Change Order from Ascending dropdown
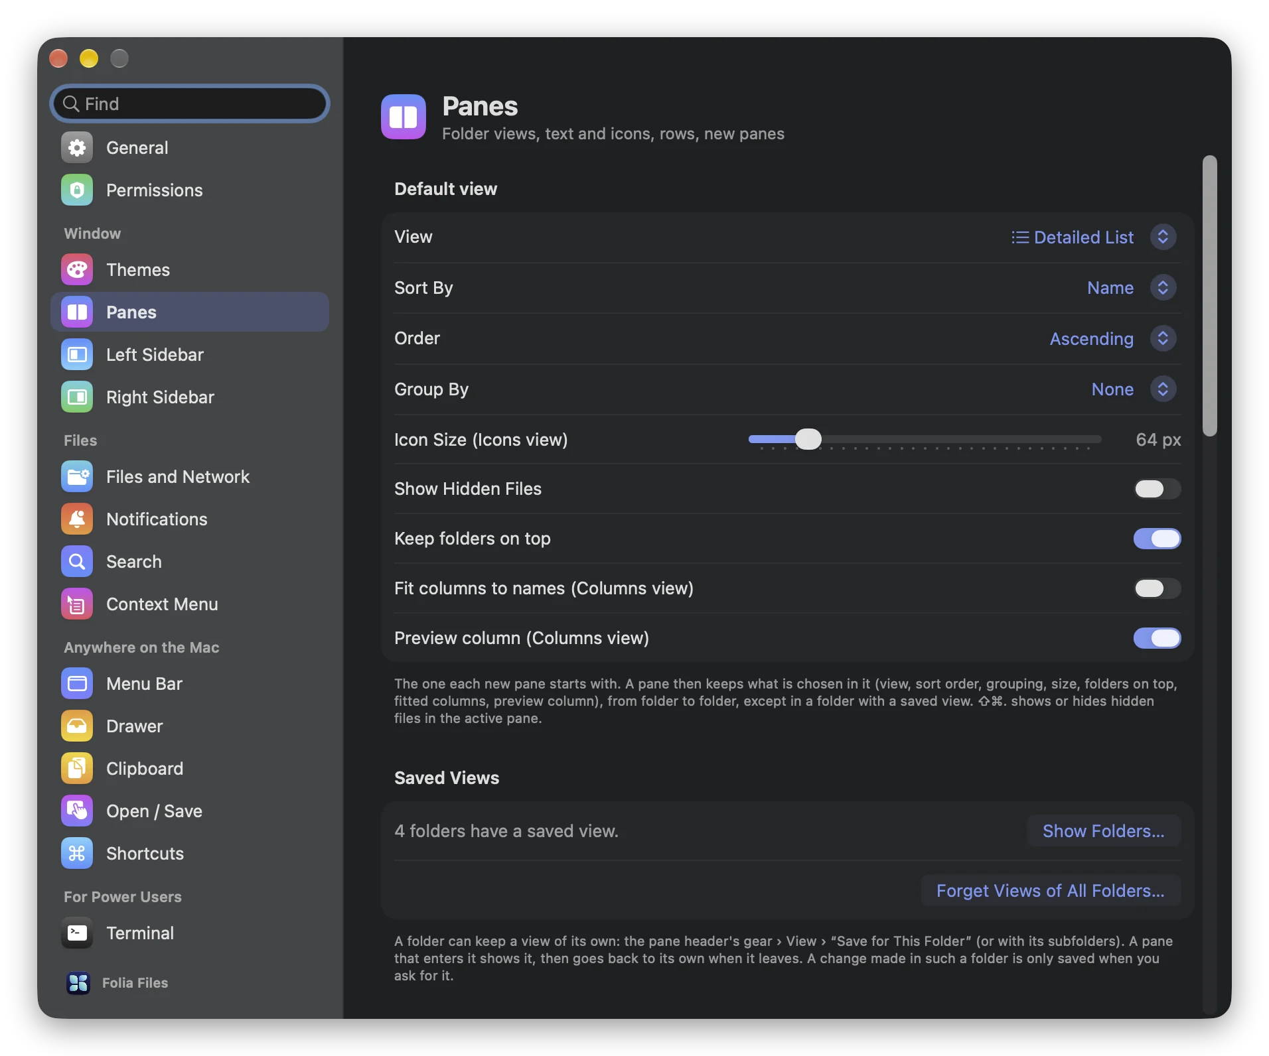Image resolution: width=1269 pixels, height=1056 pixels. (x=1113, y=338)
